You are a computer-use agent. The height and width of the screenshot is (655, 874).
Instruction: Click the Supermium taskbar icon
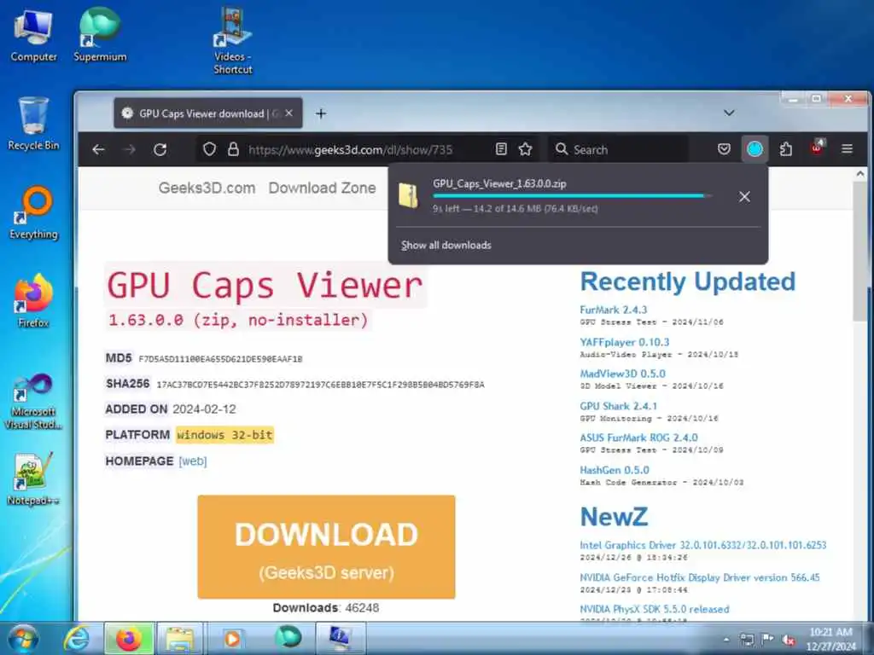(288, 638)
